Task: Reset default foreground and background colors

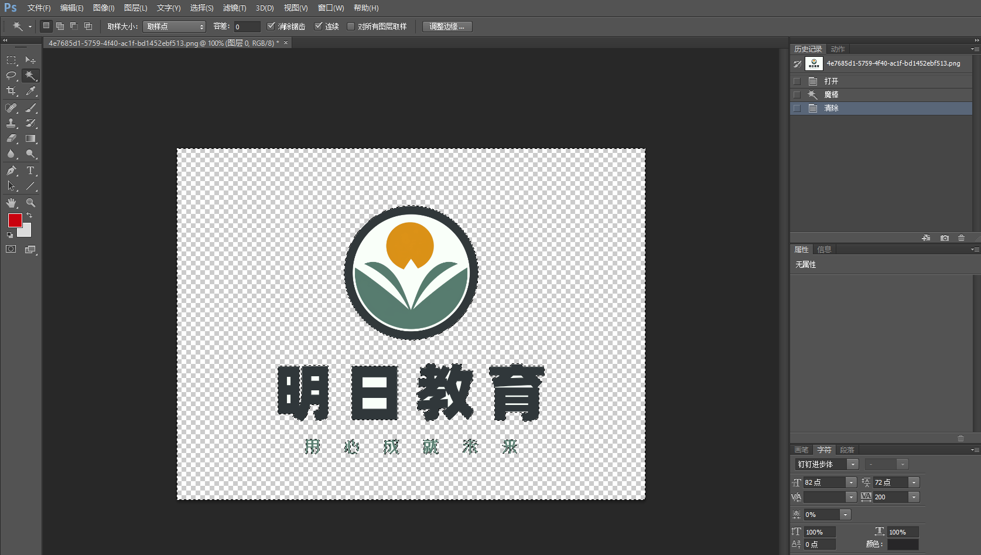Action: (10, 235)
